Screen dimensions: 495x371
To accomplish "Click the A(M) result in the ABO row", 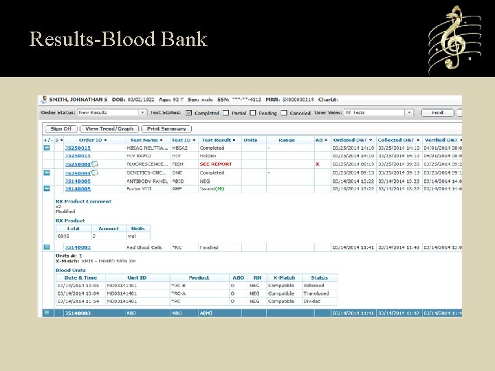I will 206,313.
